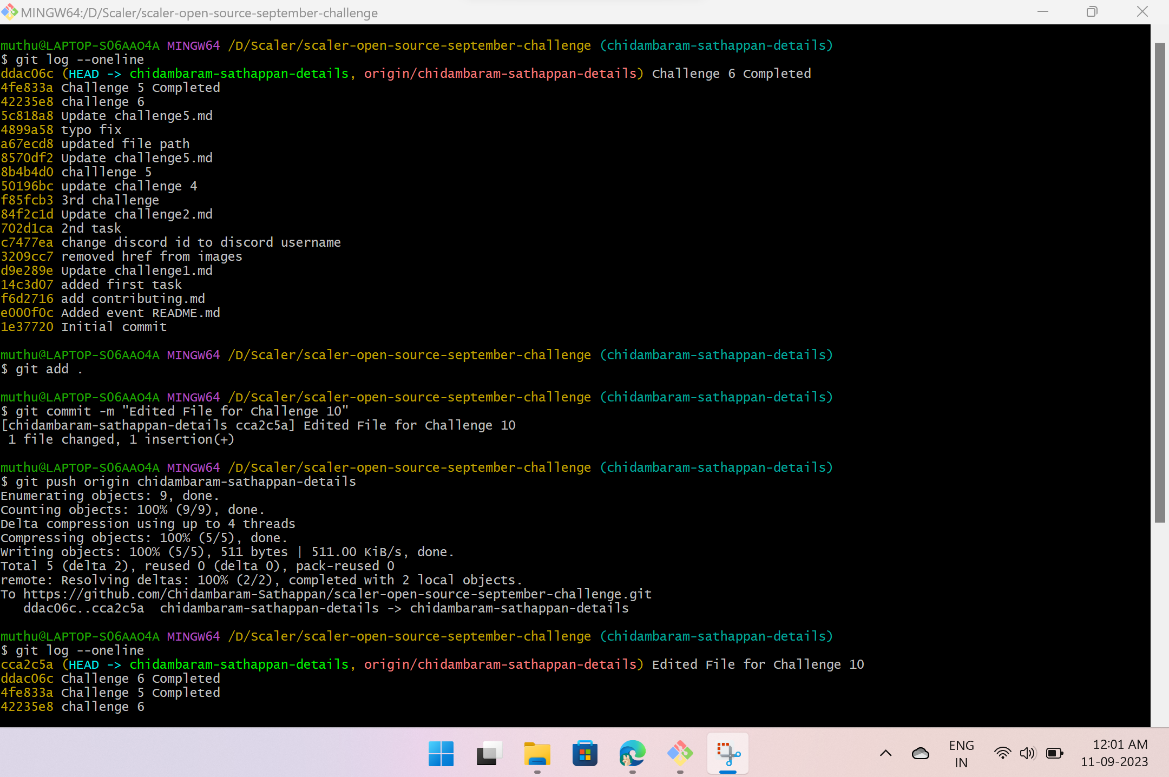
Task: Mute system volume via the speaker tray icon
Action: (1028, 753)
